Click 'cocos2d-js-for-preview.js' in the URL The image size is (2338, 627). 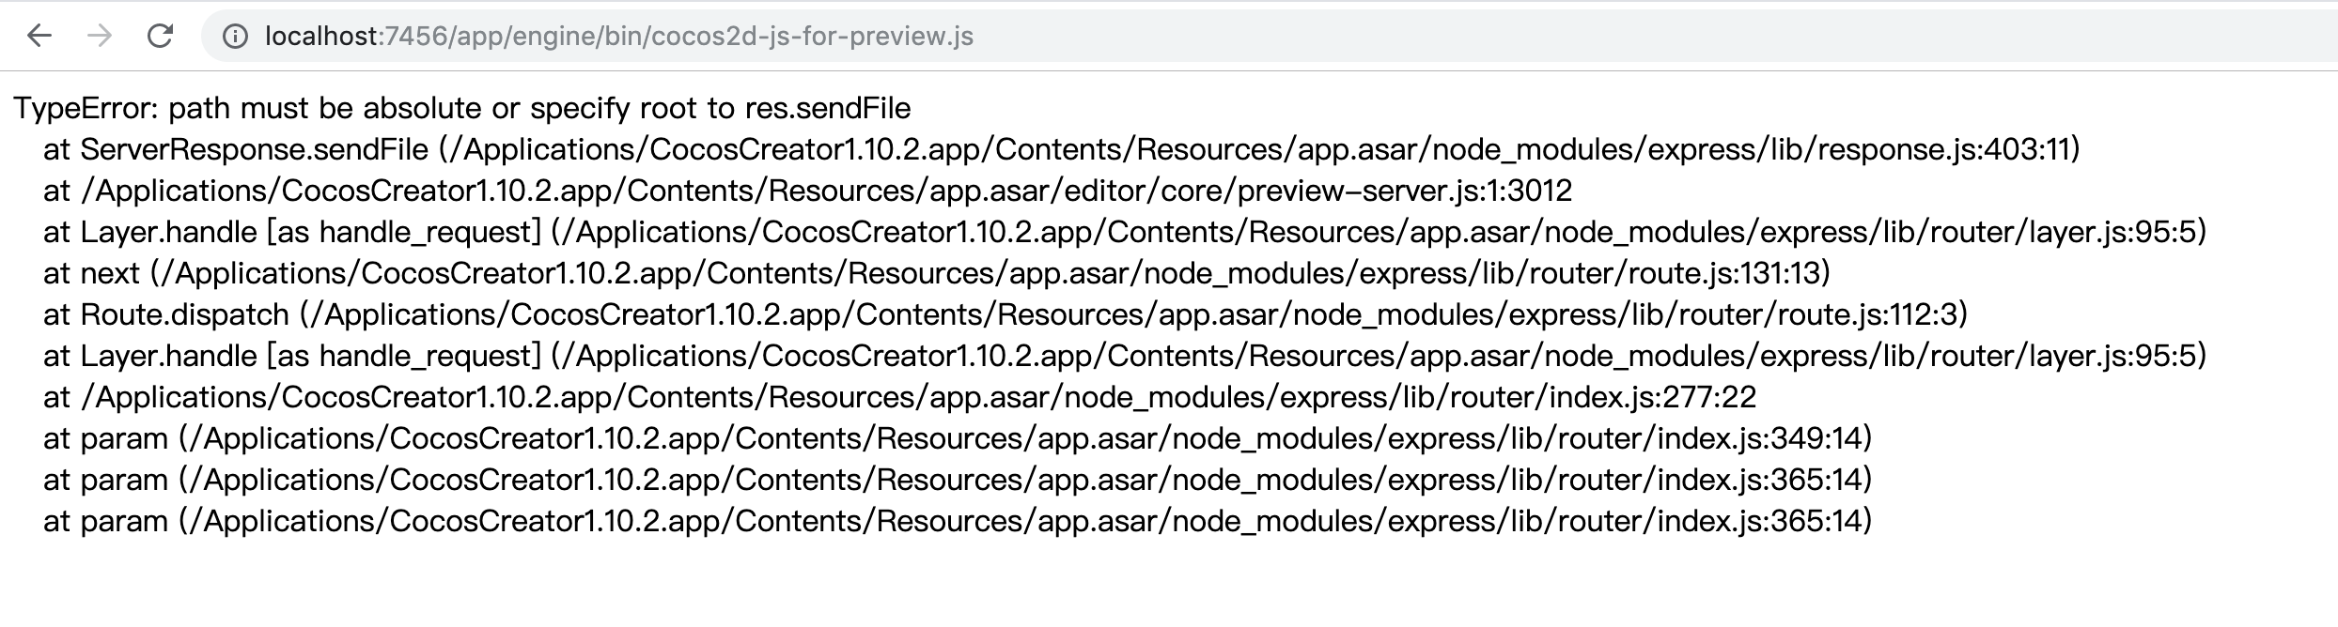click(812, 37)
